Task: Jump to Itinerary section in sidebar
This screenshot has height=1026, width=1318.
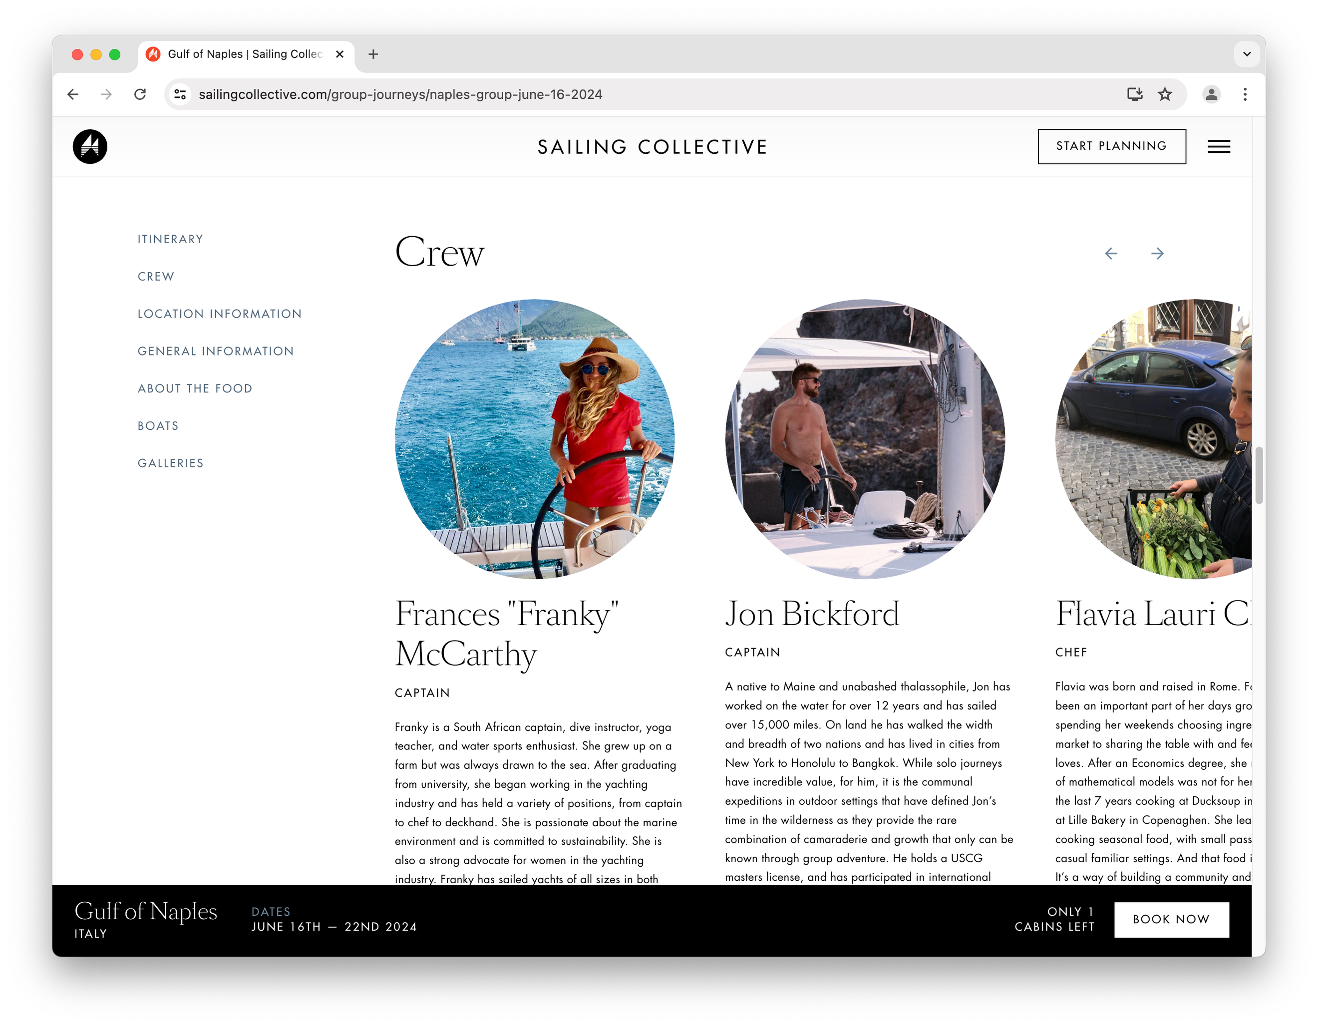Action: coord(170,239)
